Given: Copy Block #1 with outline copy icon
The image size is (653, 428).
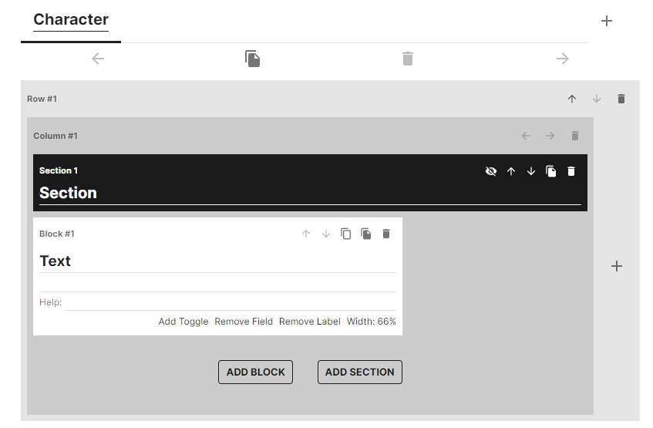Looking at the screenshot, I should click(346, 234).
